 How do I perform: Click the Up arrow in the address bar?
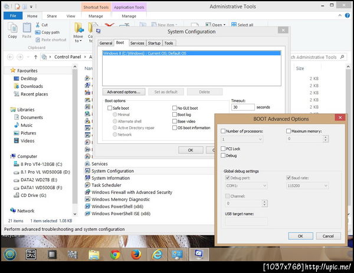click(35, 57)
